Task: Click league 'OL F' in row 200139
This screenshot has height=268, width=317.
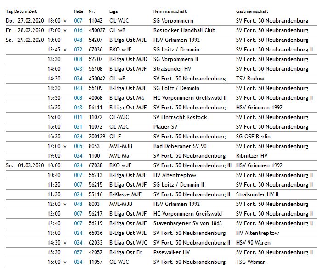Action: pos(115,137)
